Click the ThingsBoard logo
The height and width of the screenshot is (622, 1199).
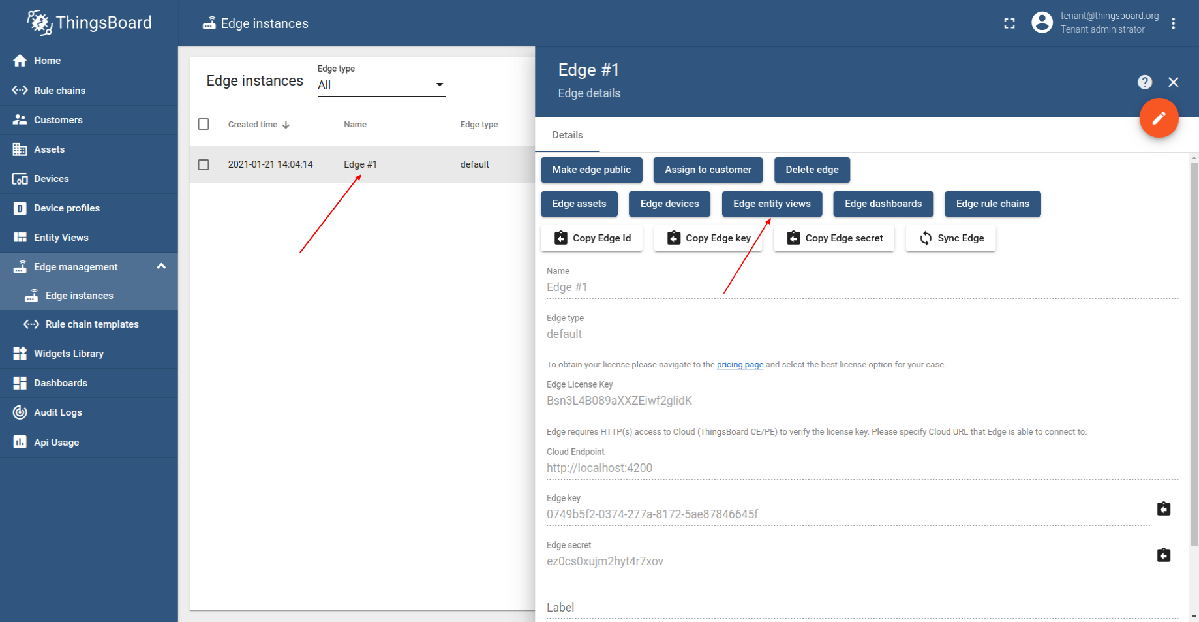(89, 23)
